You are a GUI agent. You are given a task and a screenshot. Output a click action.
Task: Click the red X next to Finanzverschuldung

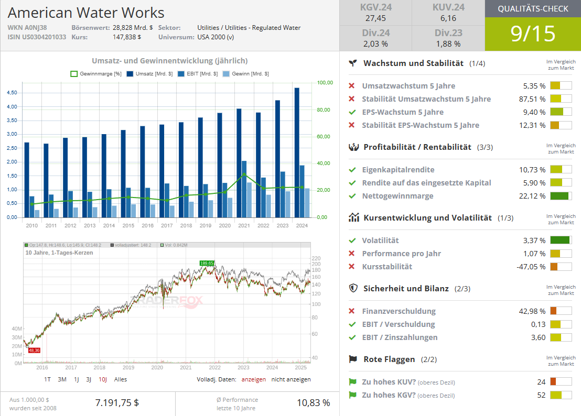pos(352,311)
